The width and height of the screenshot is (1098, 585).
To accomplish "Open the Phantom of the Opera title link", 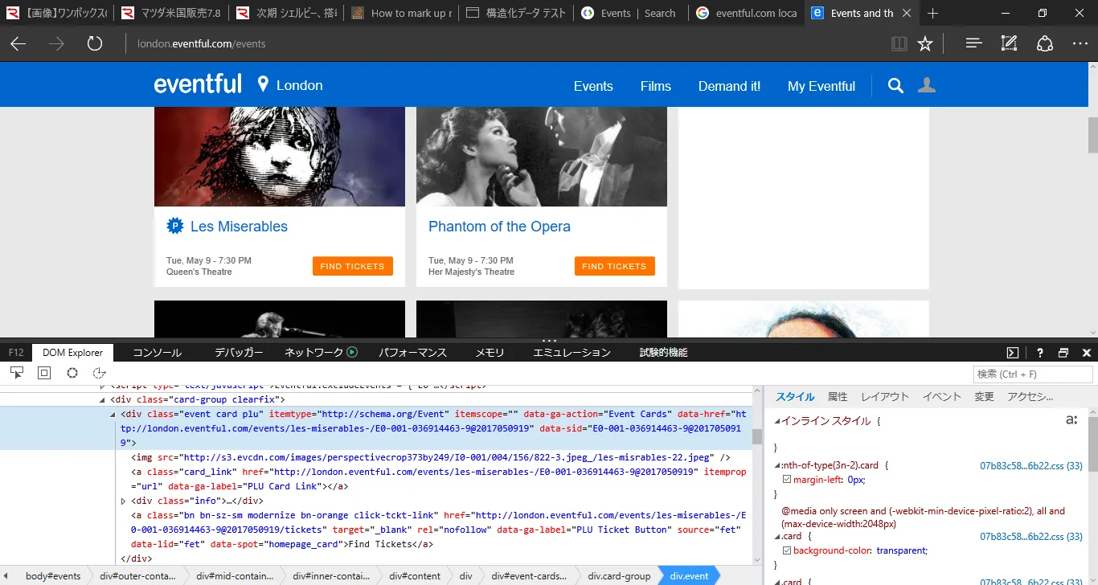I will pyautogui.click(x=499, y=227).
